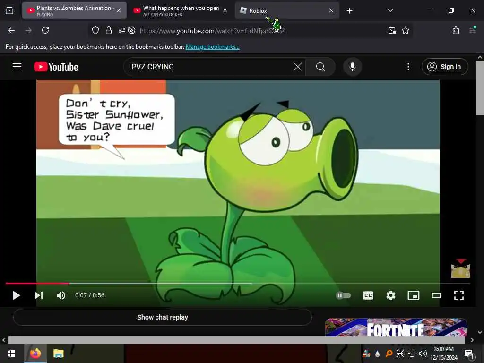
Task: Open the Firefox application menu
Action: [x=473, y=30]
